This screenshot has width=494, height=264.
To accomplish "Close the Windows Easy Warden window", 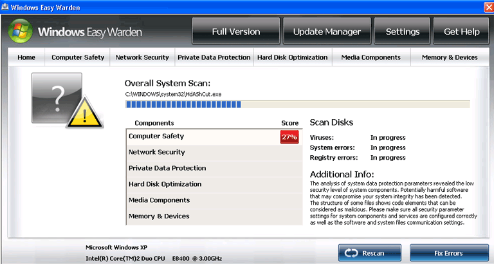I will tap(486, 6).
